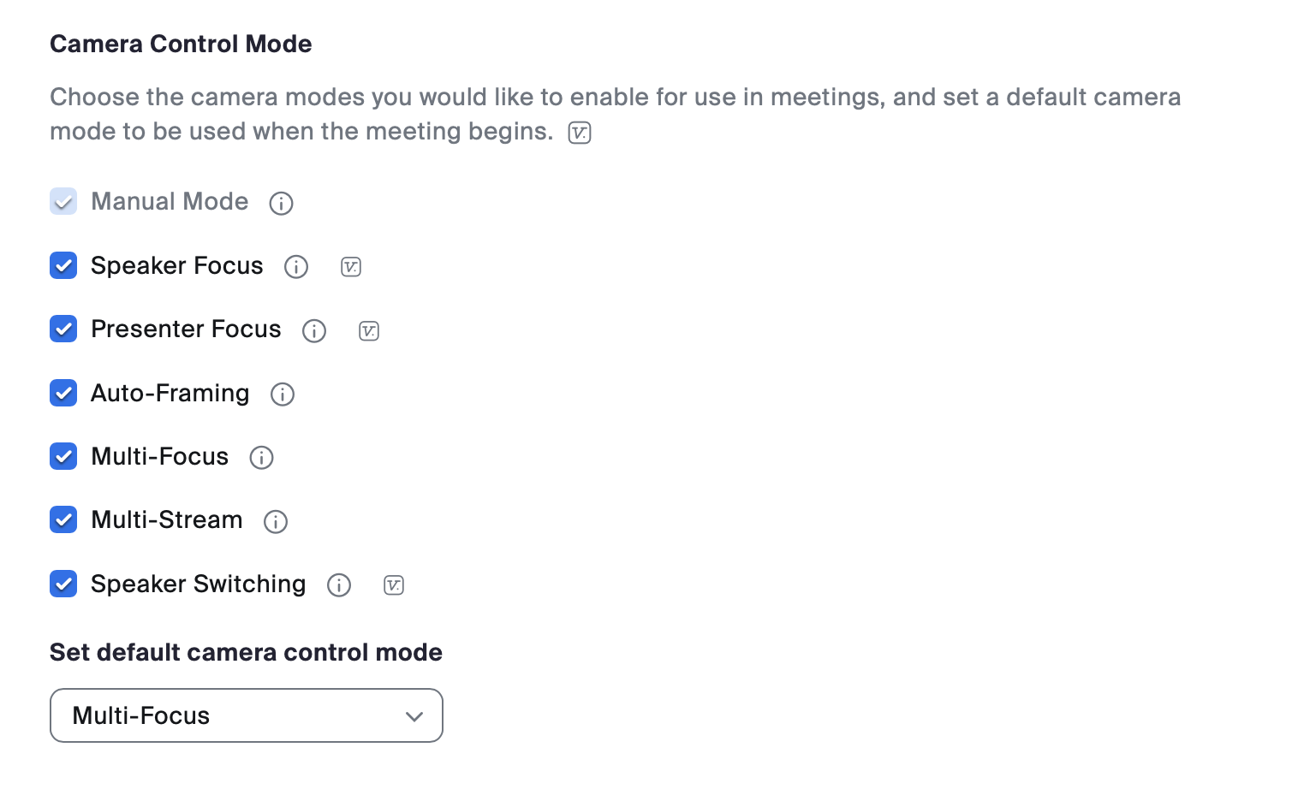Click version badge icon beside Speaker Switching
This screenshot has width=1298, height=789.
(394, 585)
